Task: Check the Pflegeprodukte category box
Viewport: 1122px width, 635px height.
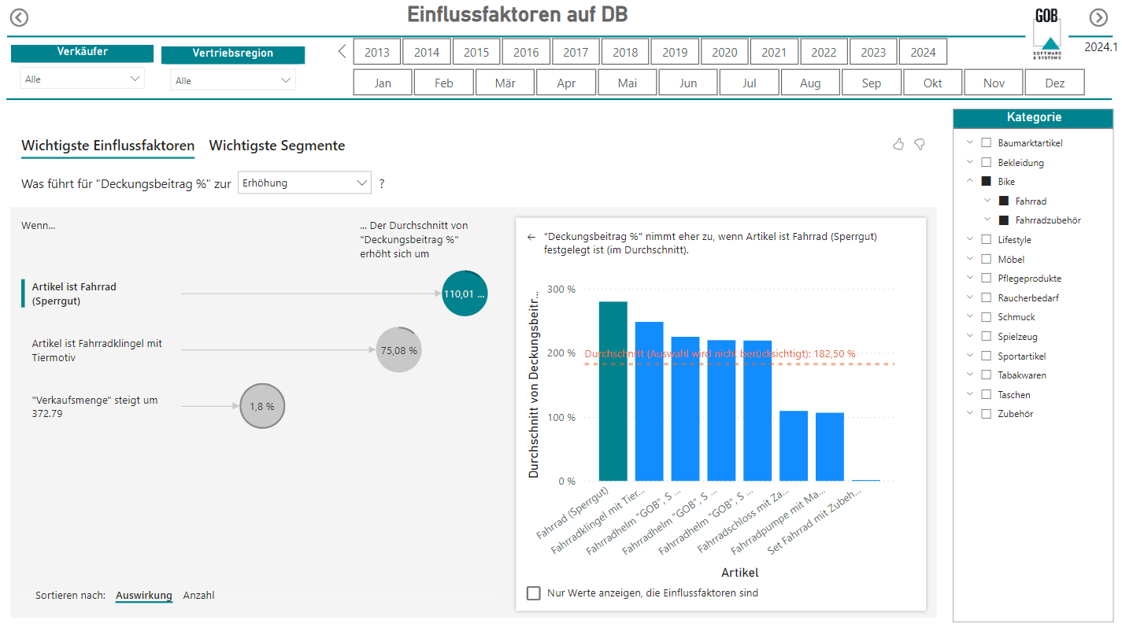Action: tap(986, 279)
